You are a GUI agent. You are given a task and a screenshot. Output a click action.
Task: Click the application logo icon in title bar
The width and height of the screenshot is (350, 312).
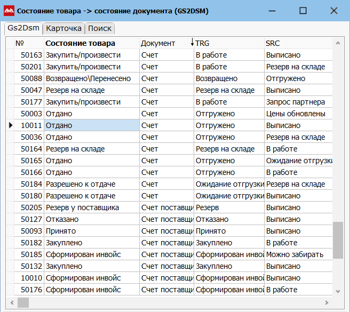(9, 11)
